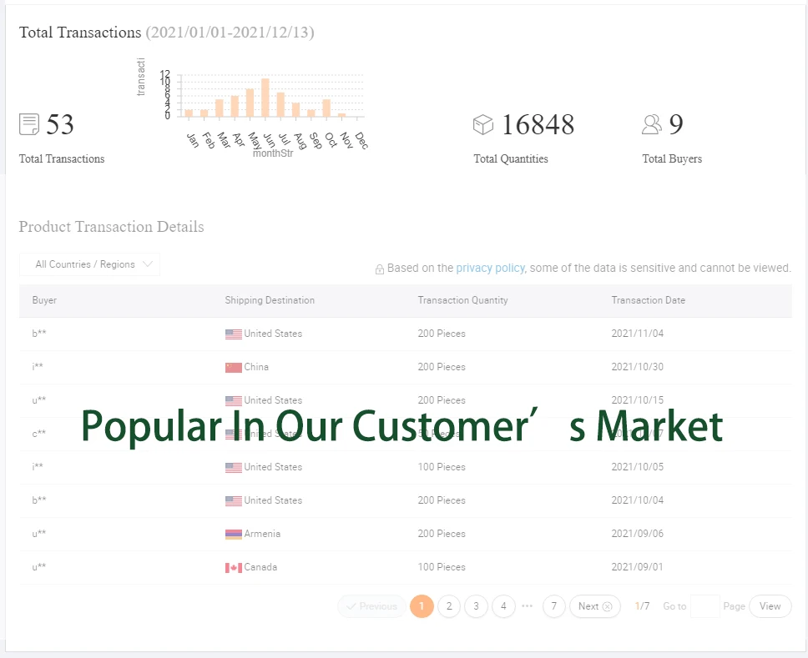
Task: Click the Total Quantities box icon
Action: [483, 124]
